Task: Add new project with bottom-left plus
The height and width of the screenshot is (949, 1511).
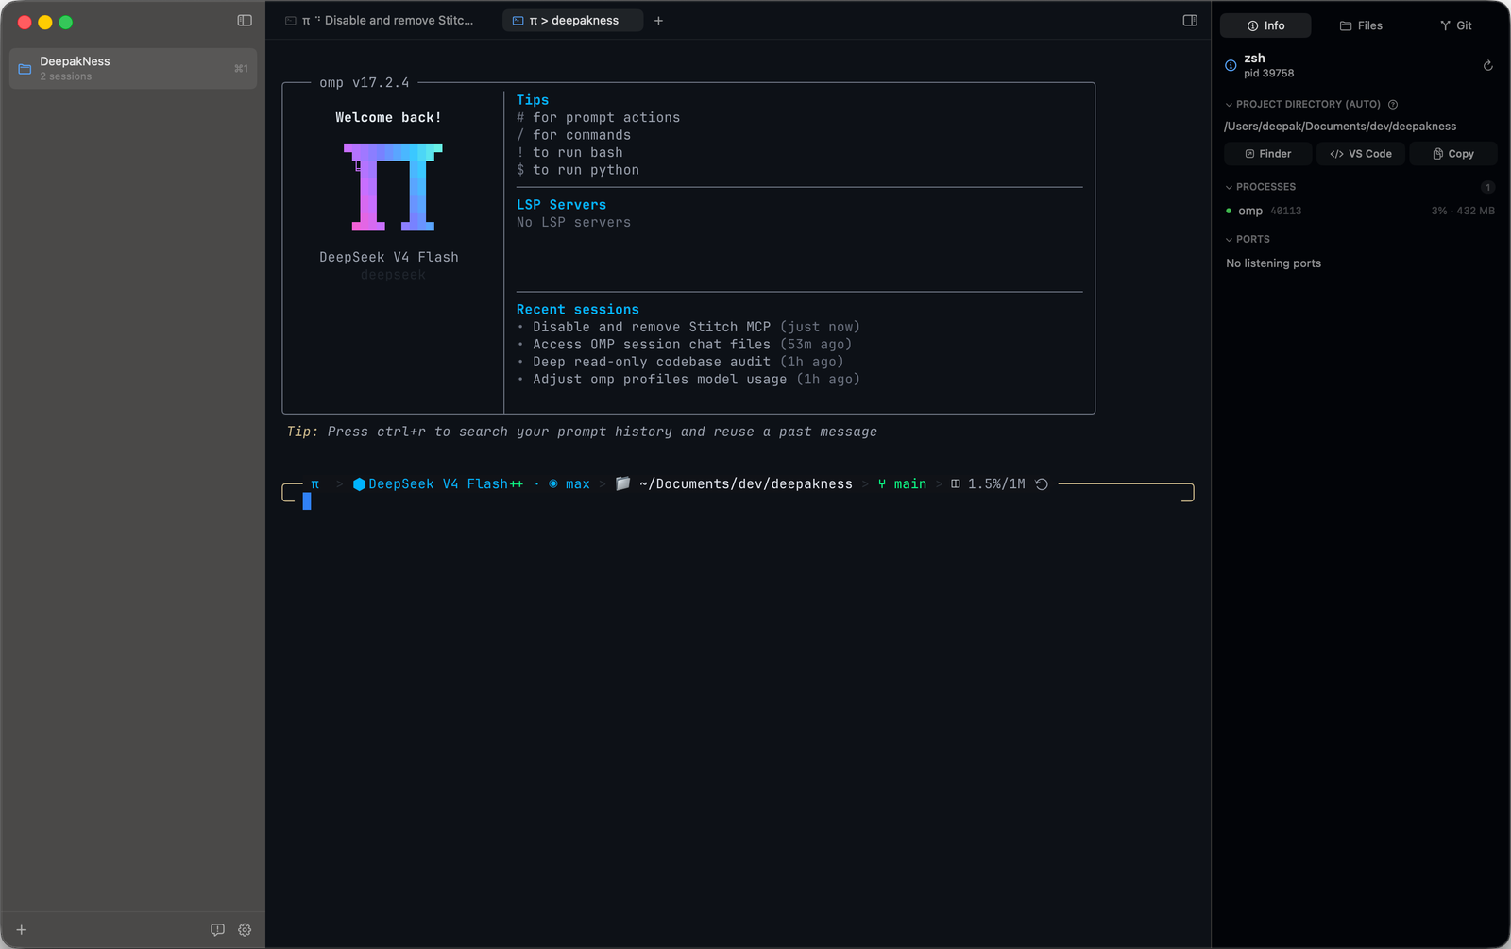Action: pos(22,930)
